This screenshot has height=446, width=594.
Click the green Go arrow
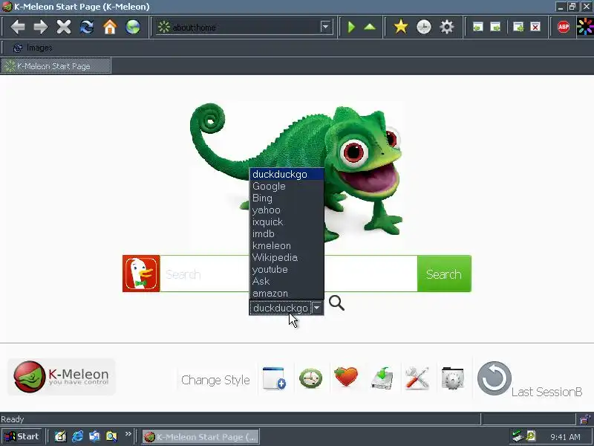[351, 27]
